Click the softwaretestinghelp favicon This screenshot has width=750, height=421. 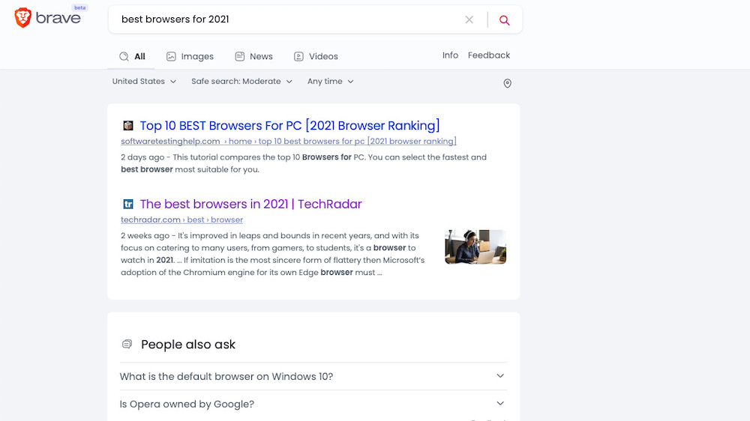pos(128,126)
